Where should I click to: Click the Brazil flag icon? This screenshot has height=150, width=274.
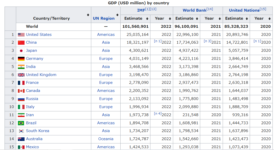(21, 123)
